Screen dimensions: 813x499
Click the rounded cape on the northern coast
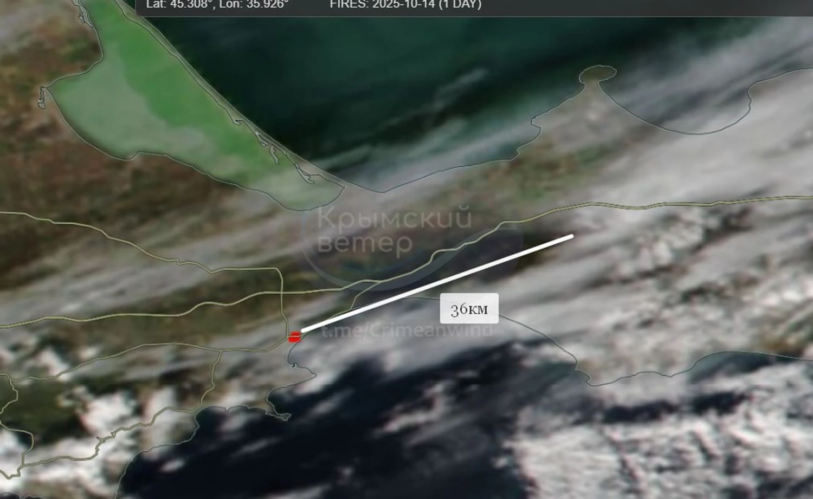pos(597,74)
